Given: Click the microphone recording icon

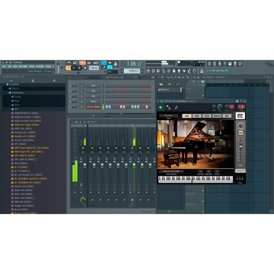Looking at the screenshot, I should pos(220,63).
